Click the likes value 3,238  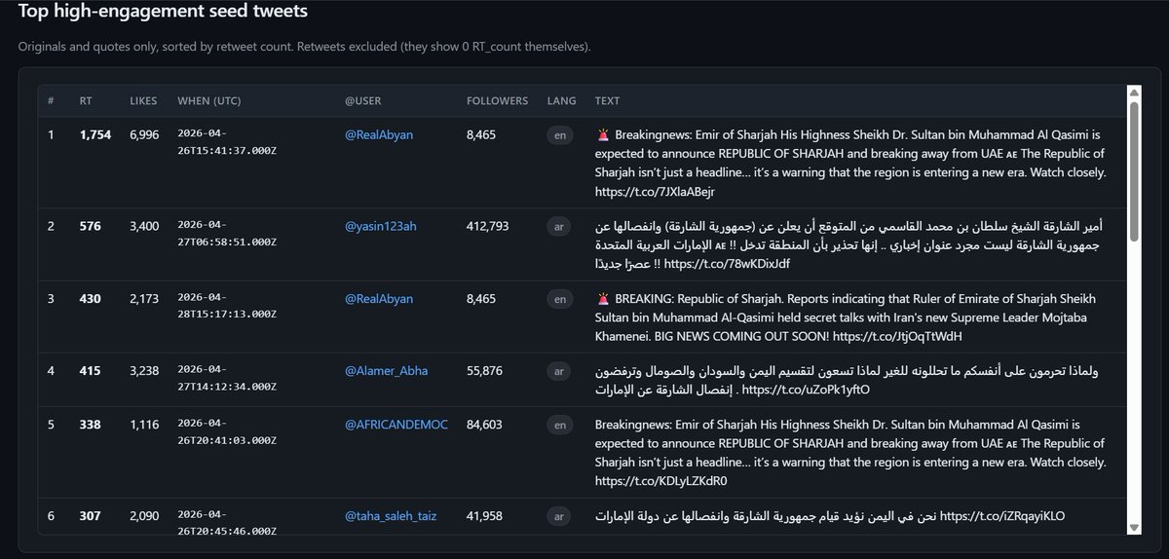144,371
